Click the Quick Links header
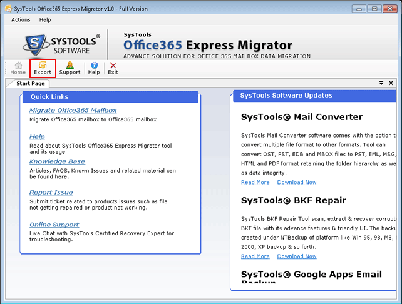 point(110,97)
